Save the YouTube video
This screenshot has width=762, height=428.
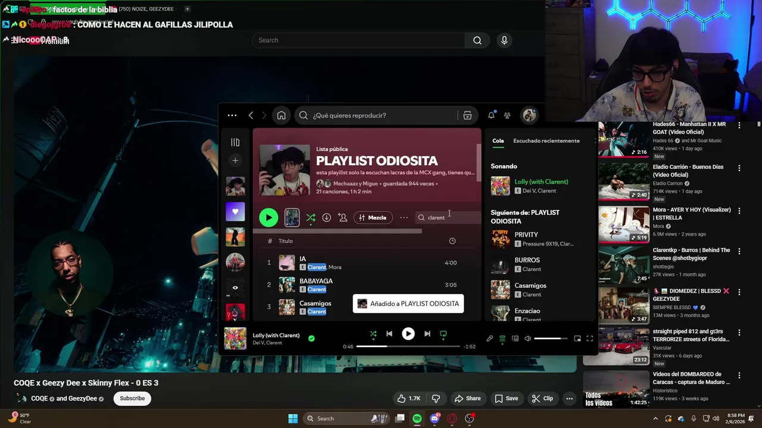507,398
